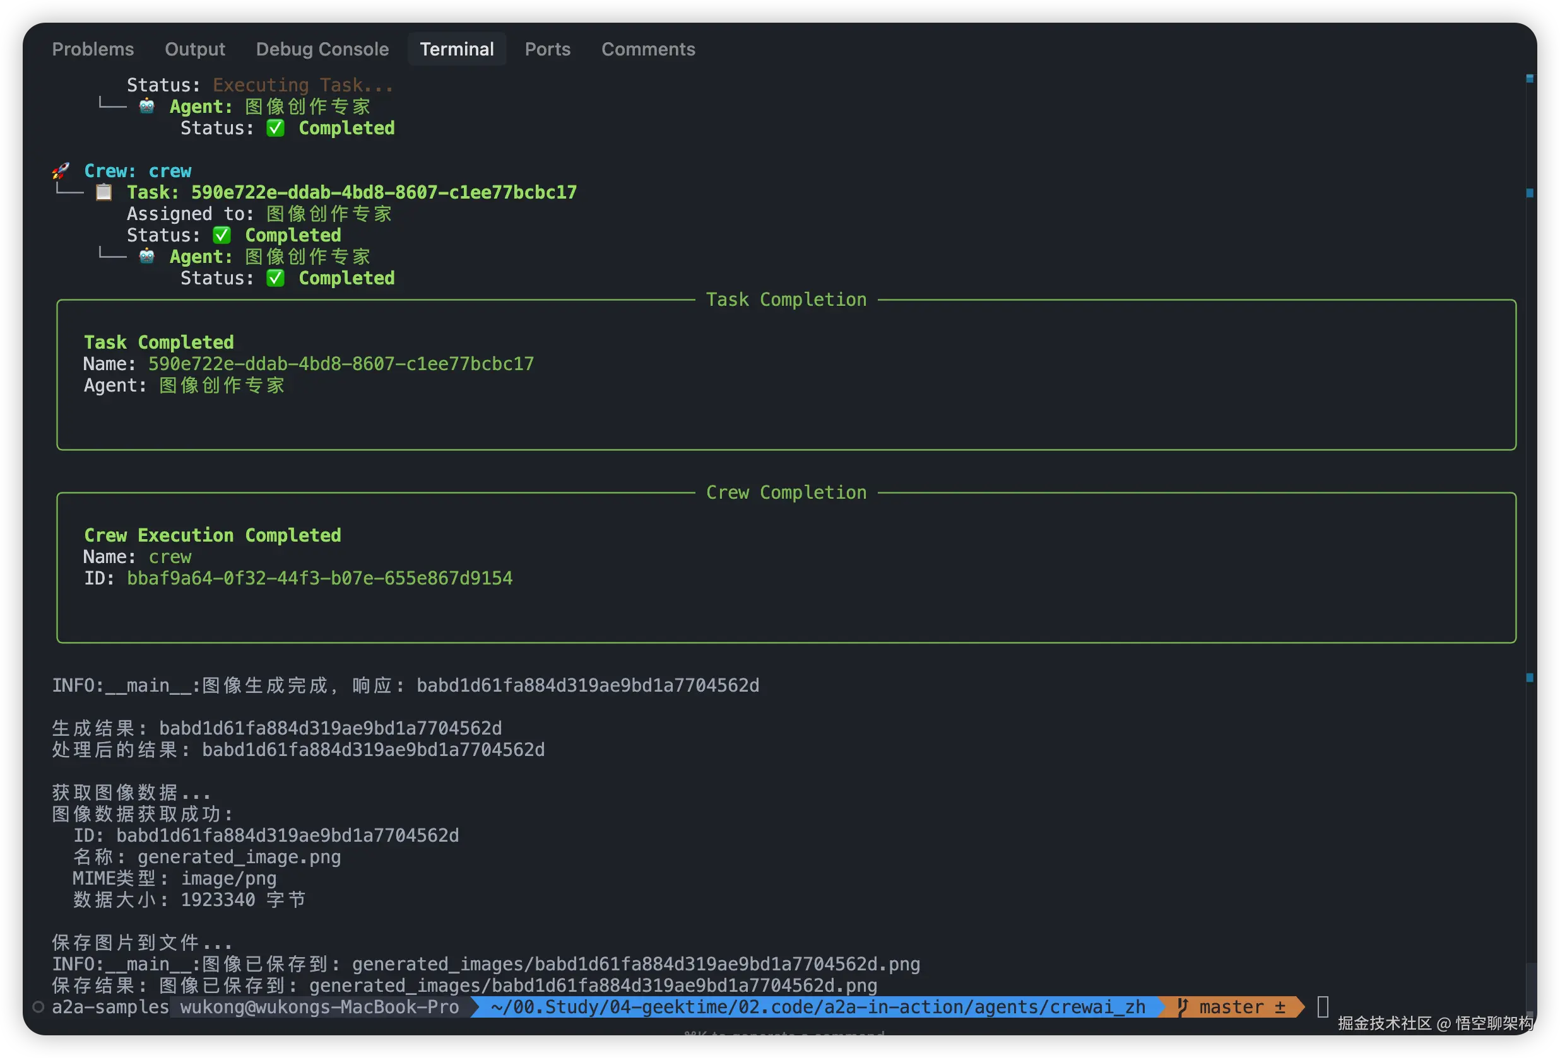The height and width of the screenshot is (1058, 1560).
Task: Open the Debug Console tab
Action: coord(322,49)
